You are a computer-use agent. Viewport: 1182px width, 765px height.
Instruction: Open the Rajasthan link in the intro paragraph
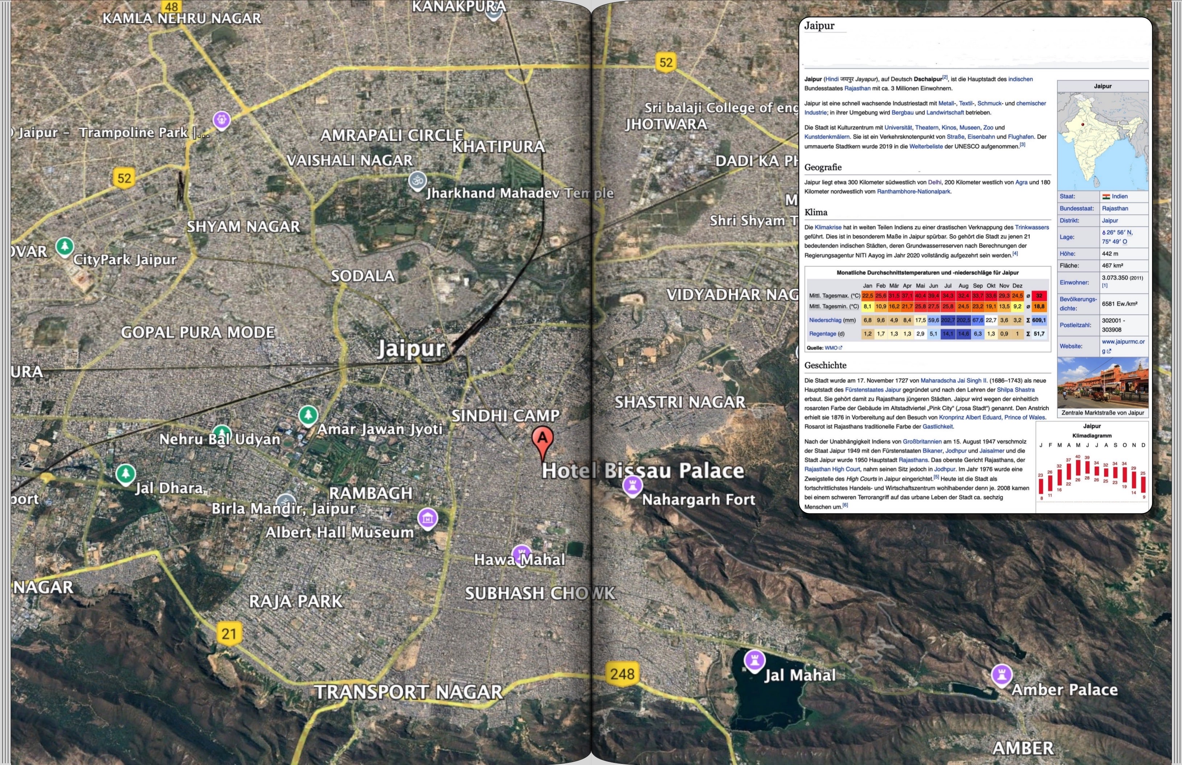tap(857, 88)
